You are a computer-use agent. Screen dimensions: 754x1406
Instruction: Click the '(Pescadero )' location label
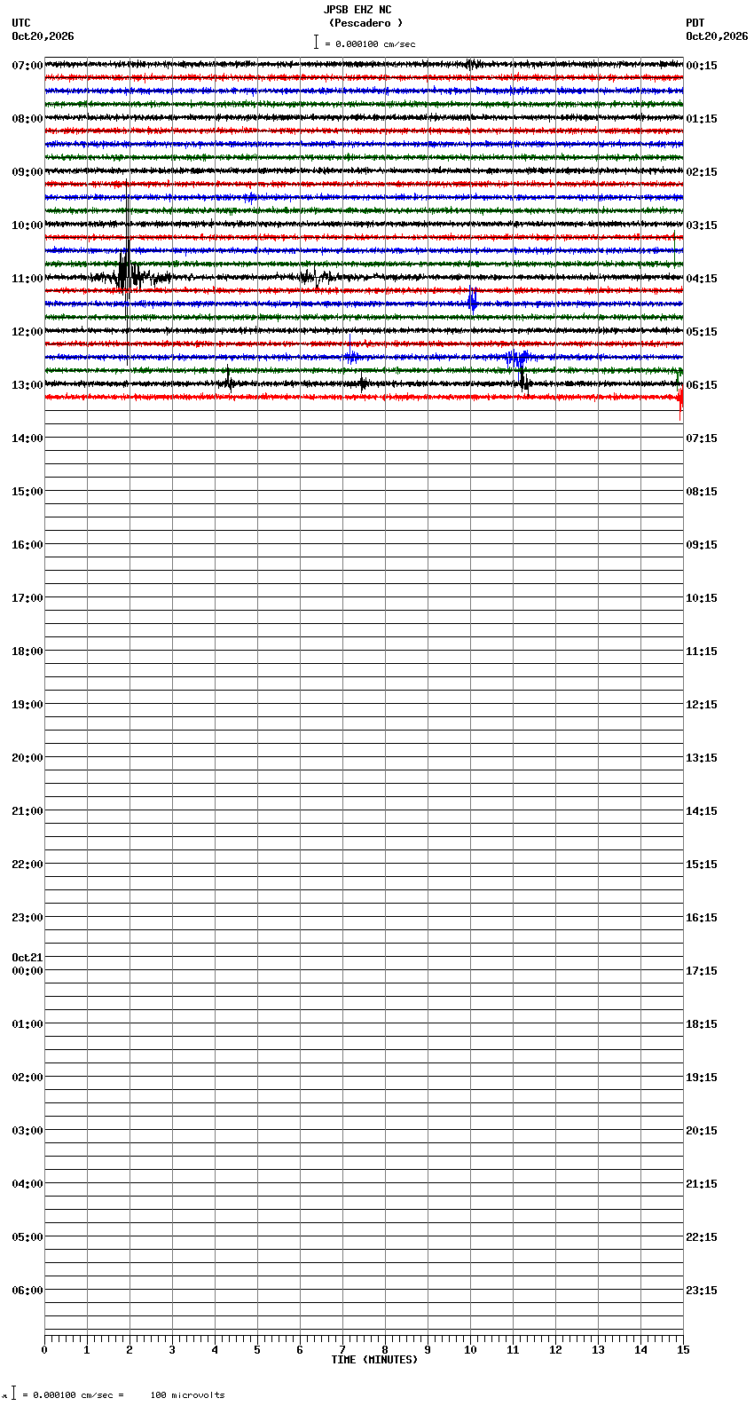(x=365, y=23)
